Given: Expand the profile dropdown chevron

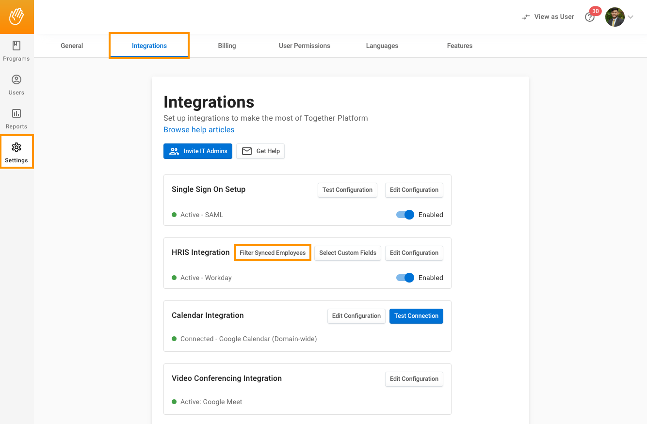Looking at the screenshot, I should point(631,17).
